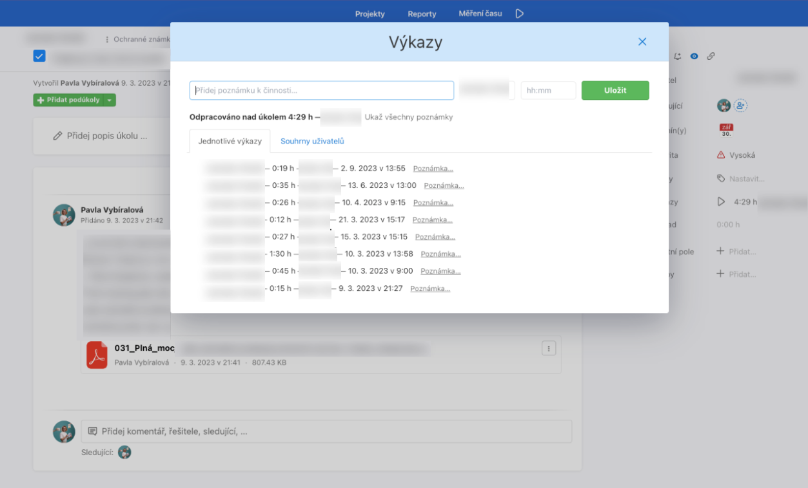Viewport: 808px width, 488px height.
Task: Open the calendar deadline icon for 30 zář
Action: click(726, 130)
